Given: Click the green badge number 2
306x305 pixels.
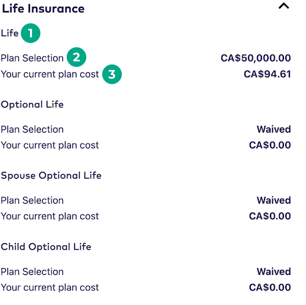Looking at the screenshot, I should tap(76, 57).
